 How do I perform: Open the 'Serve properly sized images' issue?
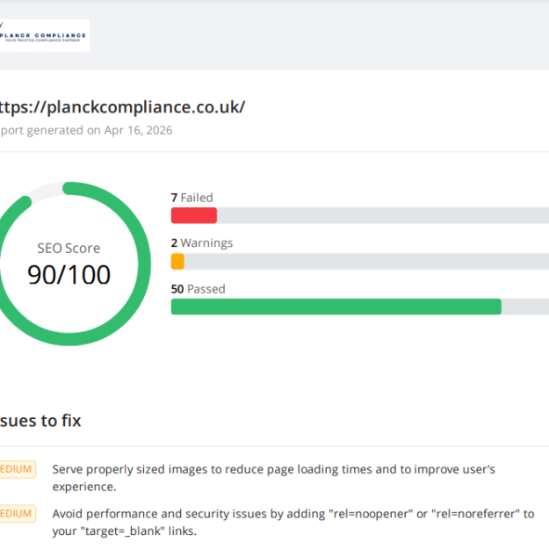click(274, 478)
